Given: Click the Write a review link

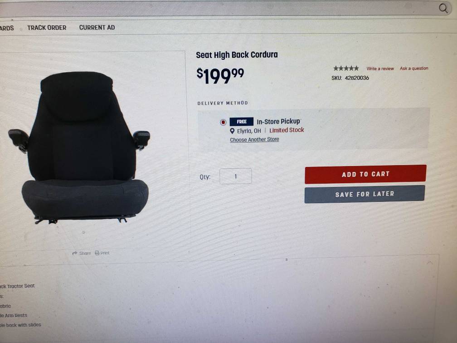Looking at the screenshot, I should point(380,69).
